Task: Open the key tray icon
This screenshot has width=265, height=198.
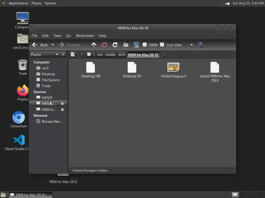Action: click(227, 3)
